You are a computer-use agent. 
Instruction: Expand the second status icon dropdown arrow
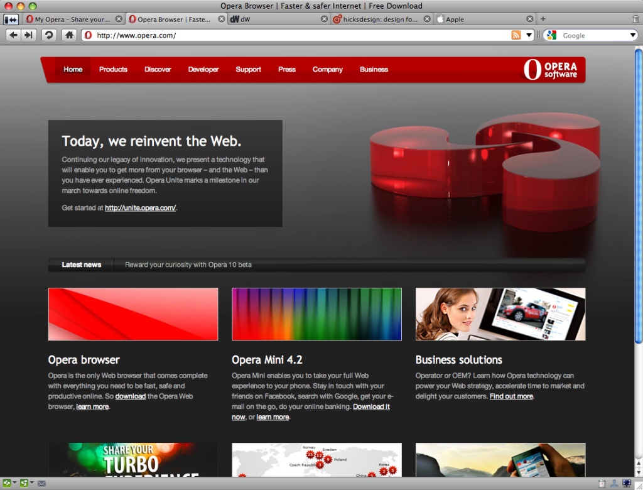tap(31, 483)
